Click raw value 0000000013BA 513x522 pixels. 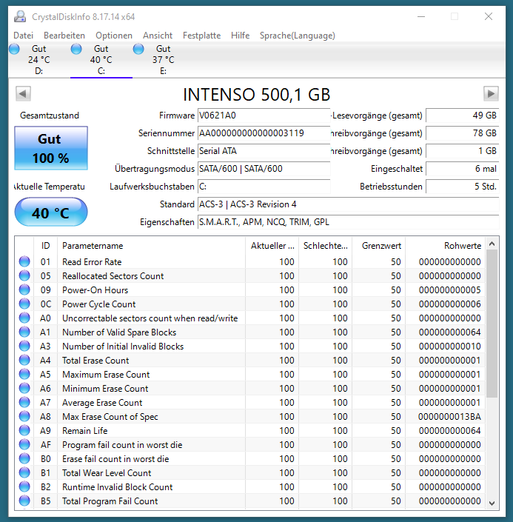coord(449,416)
